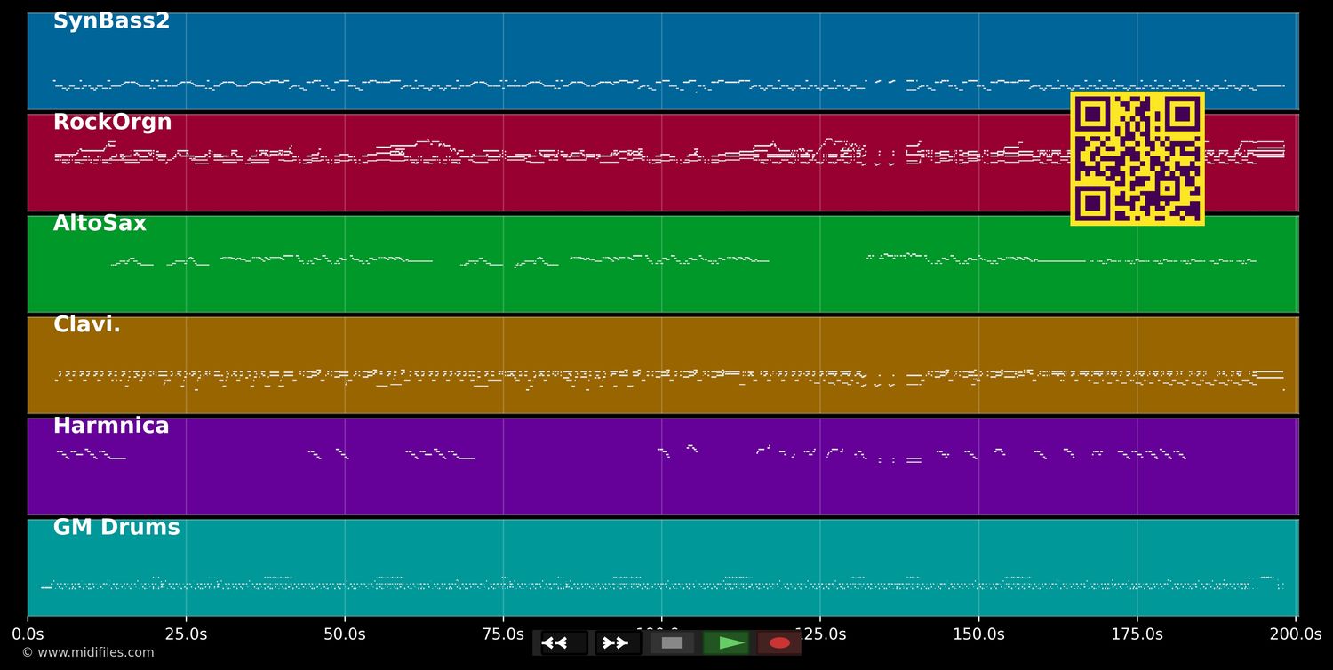Select the RockOrgn track label
1333x670 pixels.
tap(112, 123)
